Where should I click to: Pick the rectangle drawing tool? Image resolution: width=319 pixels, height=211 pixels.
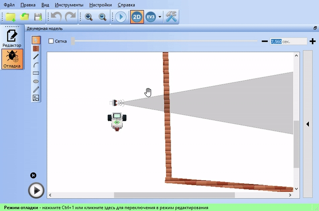coord(36,73)
